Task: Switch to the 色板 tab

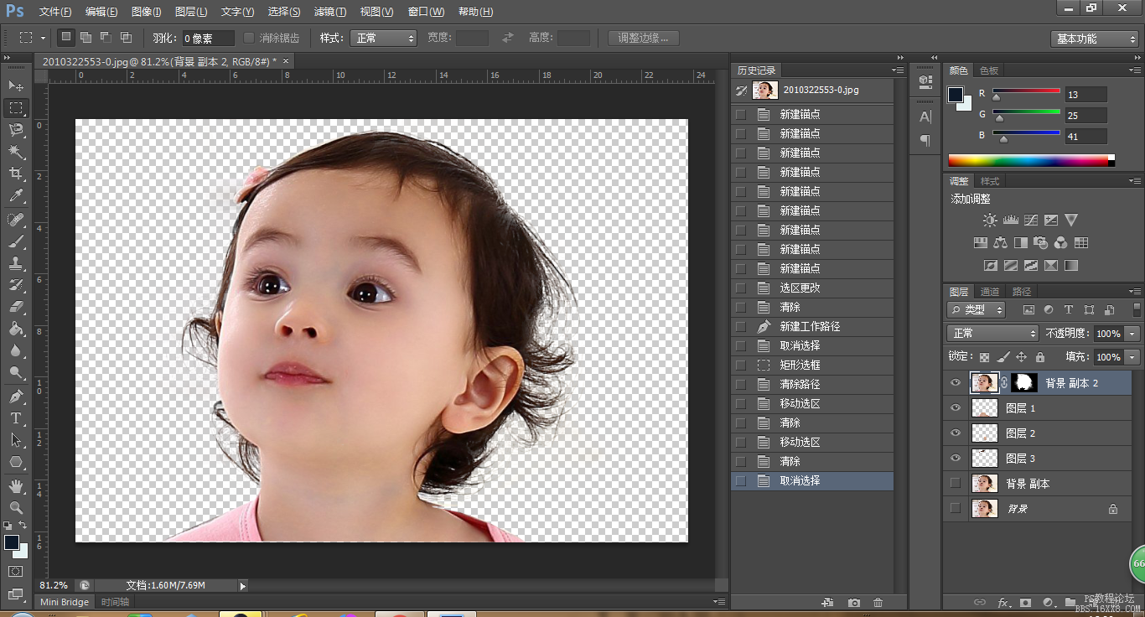Action: click(x=989, y=70)
